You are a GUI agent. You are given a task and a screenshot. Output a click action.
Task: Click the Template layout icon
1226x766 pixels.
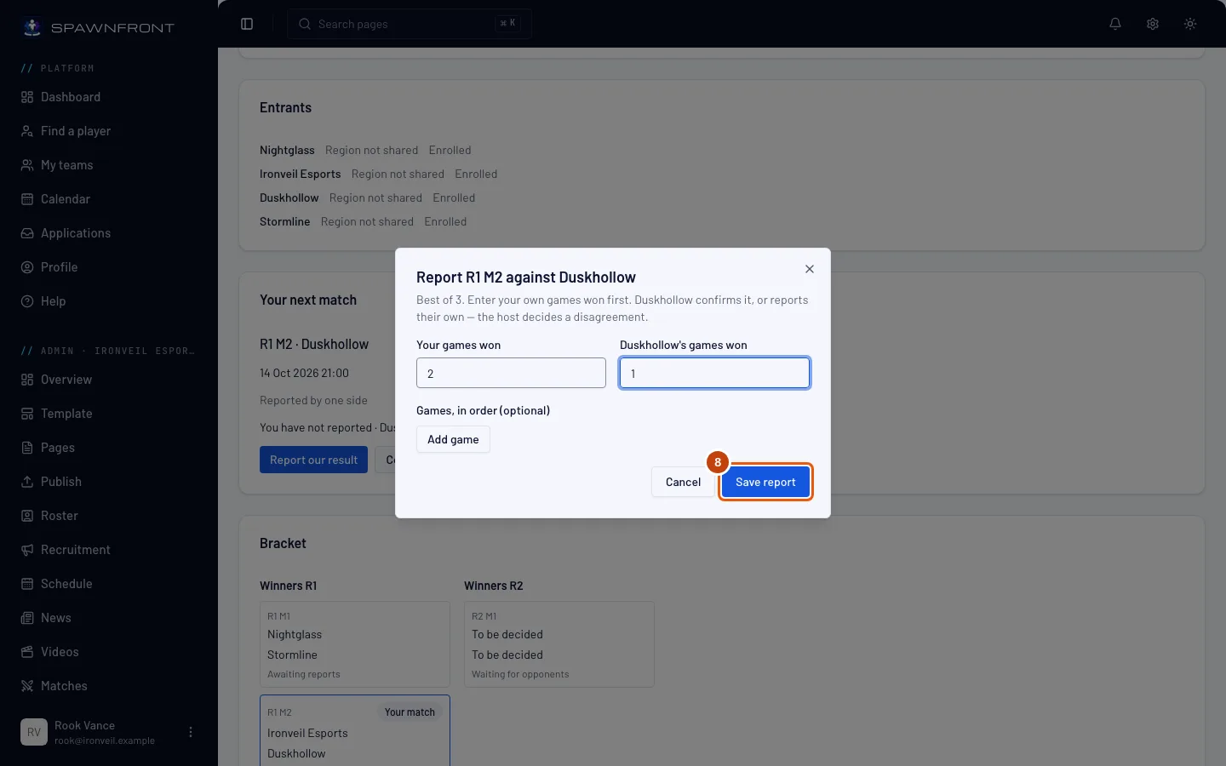27,414
